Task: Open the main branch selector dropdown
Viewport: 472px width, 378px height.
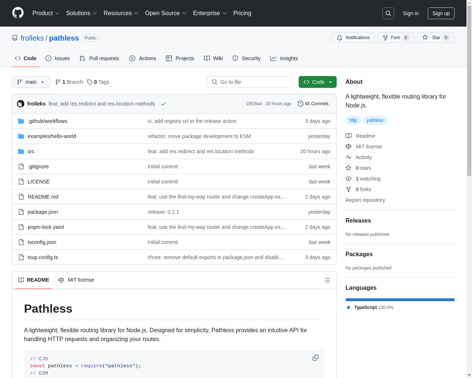Action: coord(31,82)
